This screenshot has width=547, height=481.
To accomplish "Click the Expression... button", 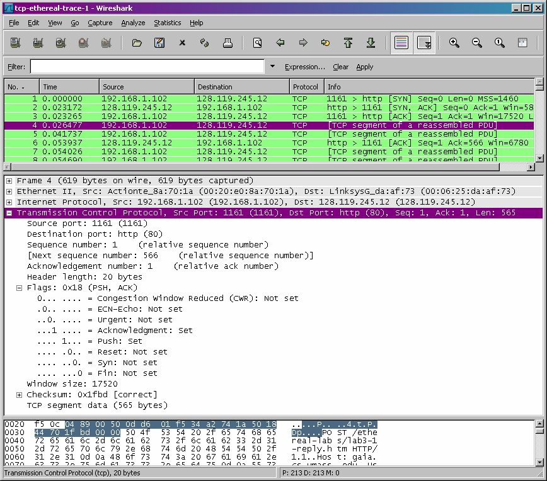I will click(x=304, y=67).
